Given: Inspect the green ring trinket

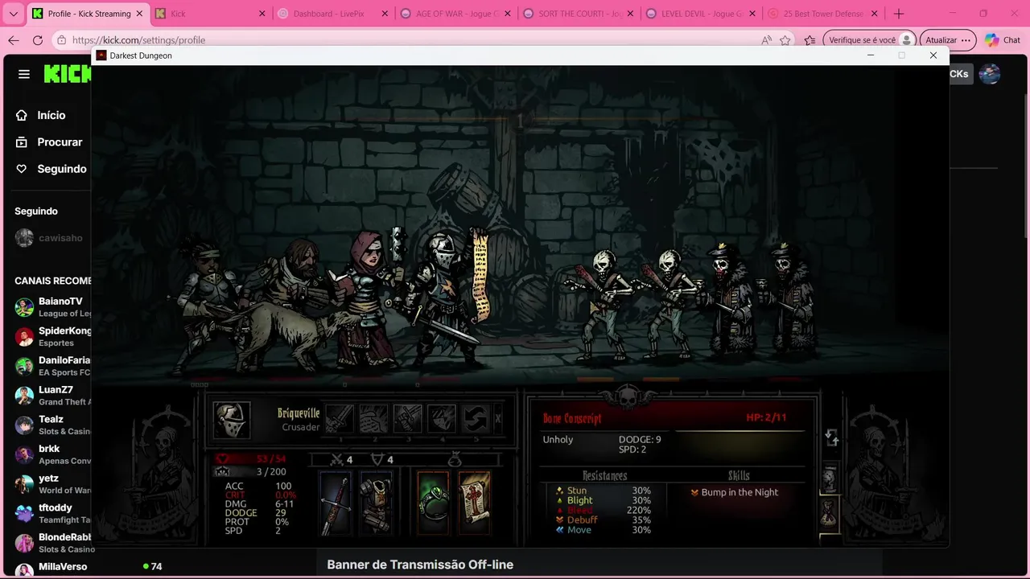Looking at the screenshot, I should pyautogui.click(x=433, y=503).
